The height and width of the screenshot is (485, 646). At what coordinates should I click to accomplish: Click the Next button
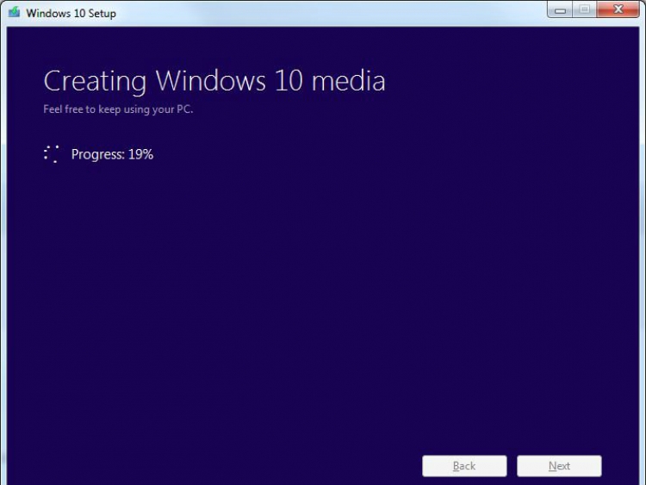point(559,466)
